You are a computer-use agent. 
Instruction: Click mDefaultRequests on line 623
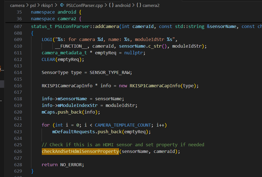[74, 132]
